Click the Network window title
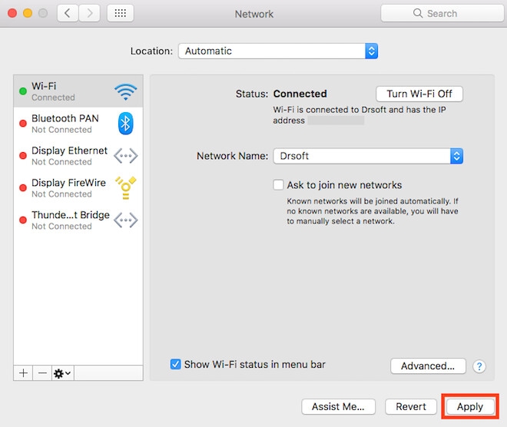This screenshot has width=507, height=427. [254, 14]
